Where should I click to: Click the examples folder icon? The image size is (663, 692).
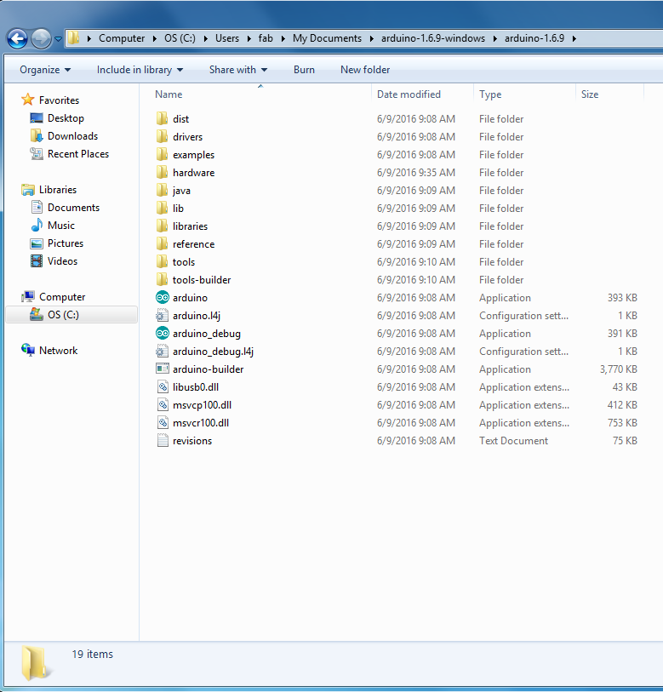click(x=162, y=154)
